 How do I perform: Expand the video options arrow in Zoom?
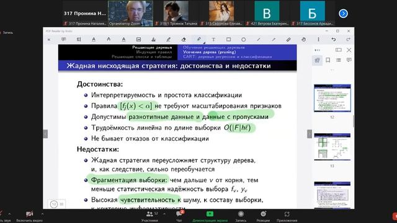pyautogui.click(x=42, y=214)
